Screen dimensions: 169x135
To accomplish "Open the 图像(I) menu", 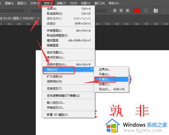I will click(x=9, y=3).
